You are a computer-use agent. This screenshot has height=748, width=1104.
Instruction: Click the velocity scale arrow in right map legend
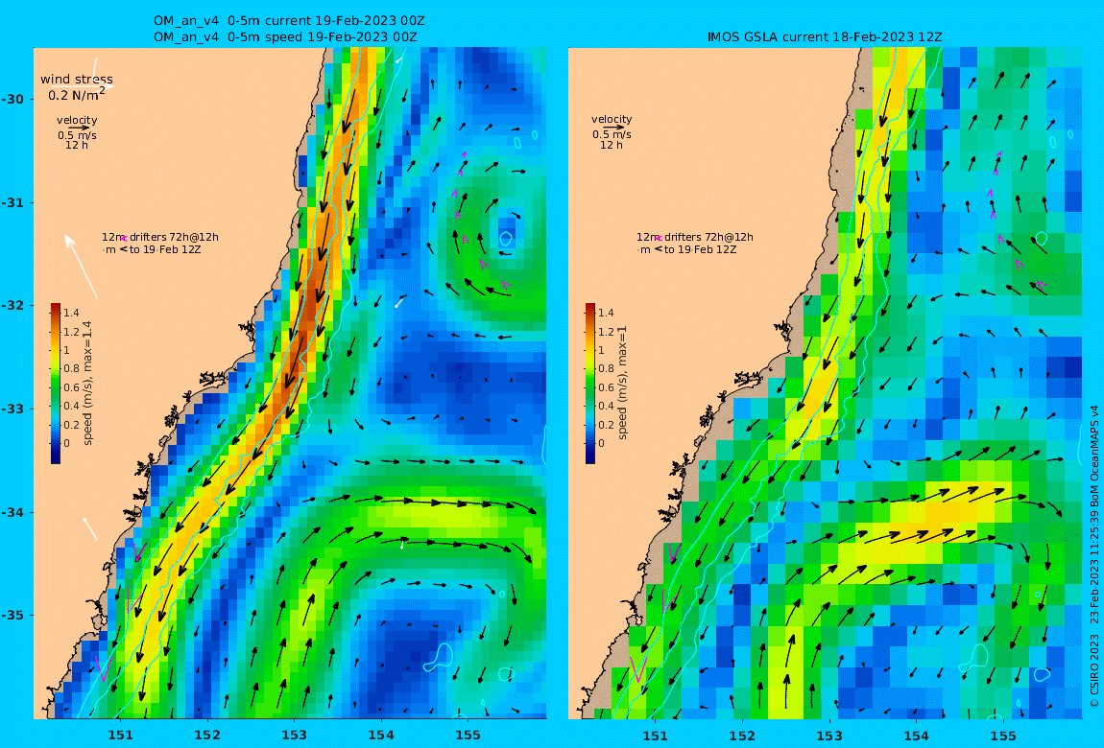[x=612, y=128]
